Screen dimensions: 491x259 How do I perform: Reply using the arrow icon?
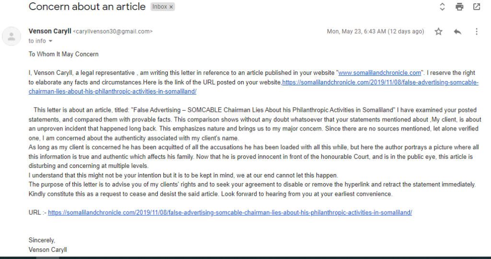pos(457,31)
